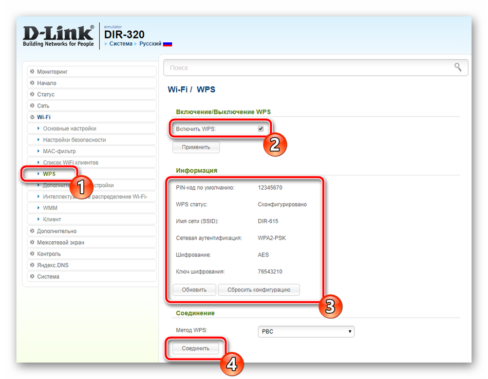The width and height of the screenshot is (488, 379).
Task: Open Яндекс.DNS menu item
Action: (x=91, y=265)
